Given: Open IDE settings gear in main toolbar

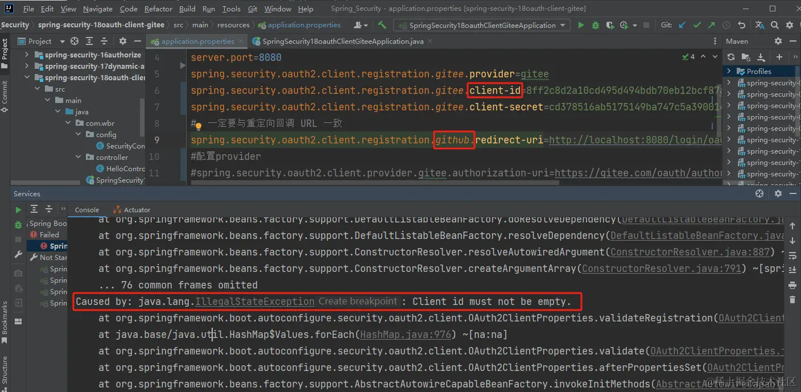Looking at the screenshot, I should [790, 25].
